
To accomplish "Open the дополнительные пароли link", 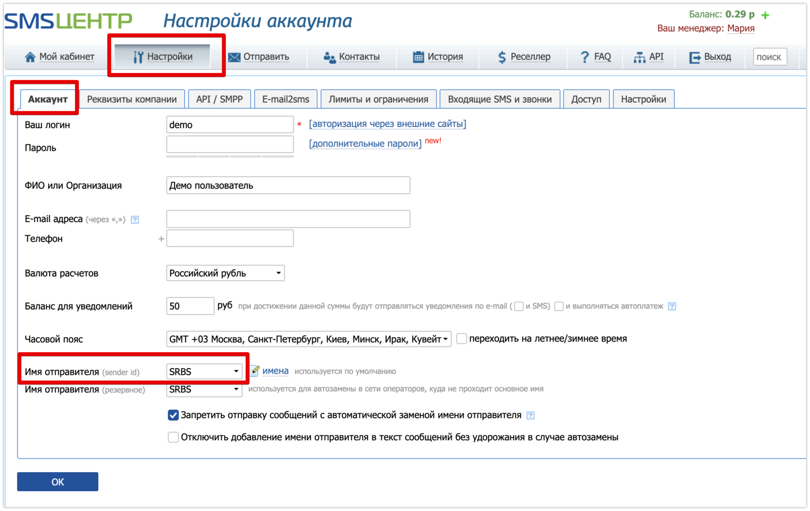I will click(365, 144).
